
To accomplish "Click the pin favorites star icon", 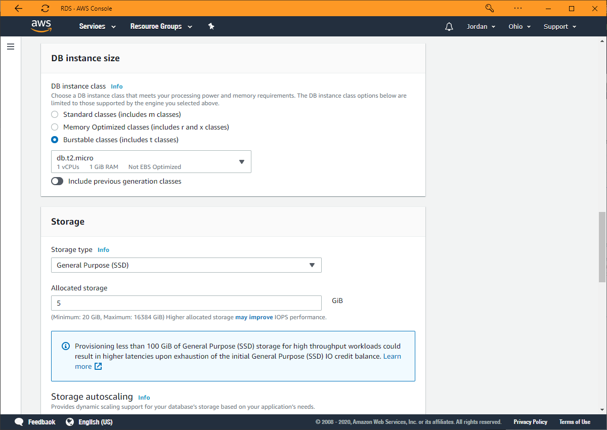I will [211, 26].
